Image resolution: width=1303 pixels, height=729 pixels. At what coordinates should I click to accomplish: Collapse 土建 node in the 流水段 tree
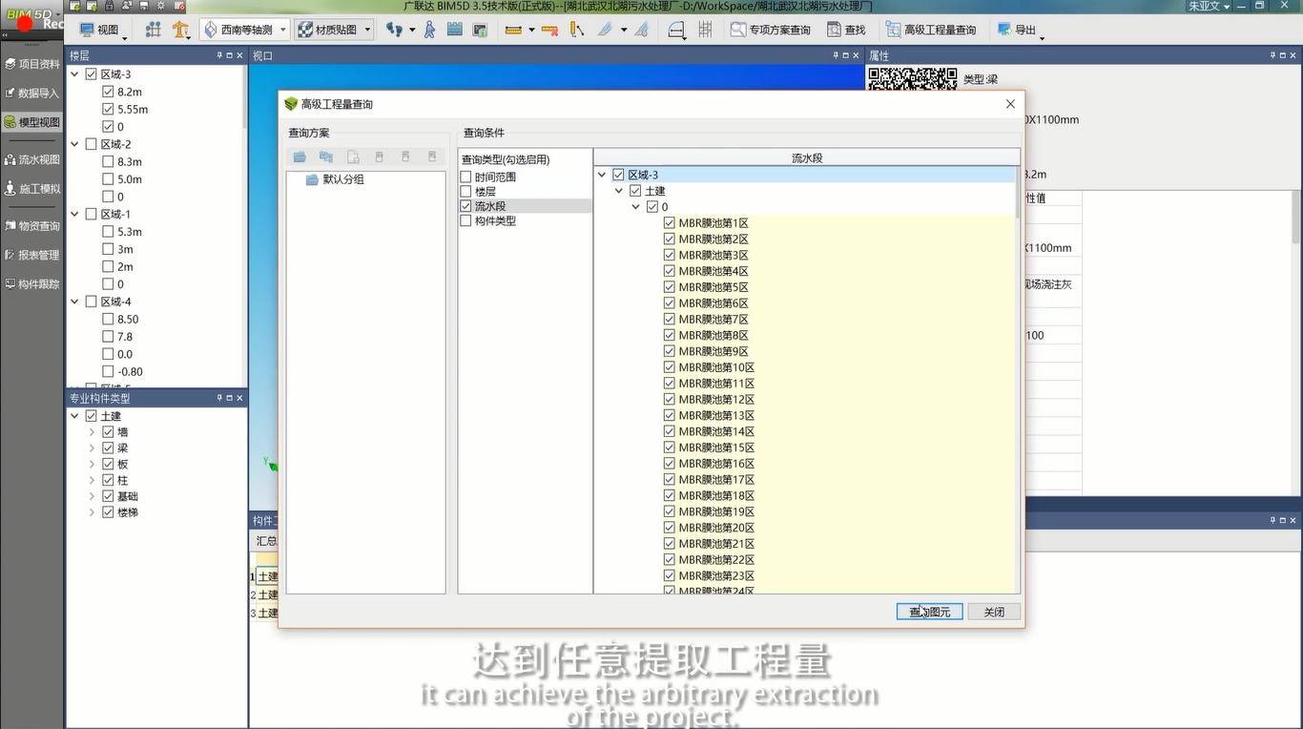pos(619,191)
